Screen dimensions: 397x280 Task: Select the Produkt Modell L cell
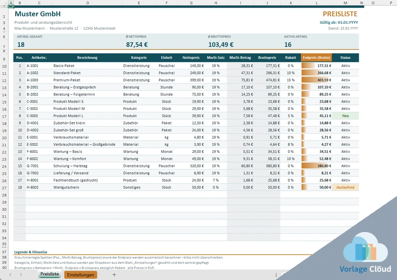[87, 116]
